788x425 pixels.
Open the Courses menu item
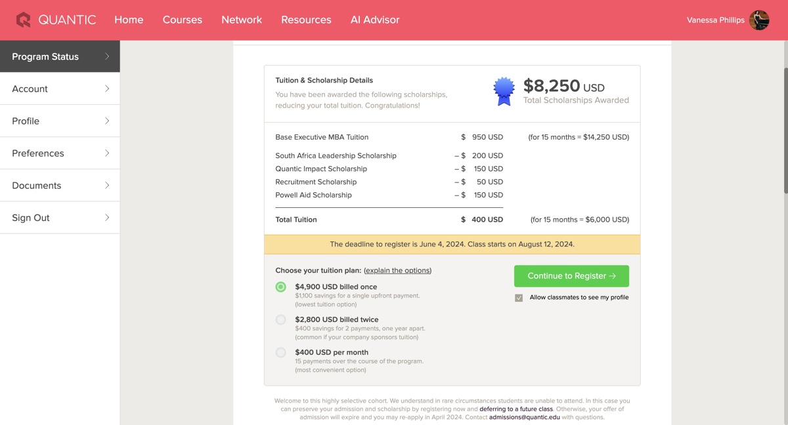(183, 20)
